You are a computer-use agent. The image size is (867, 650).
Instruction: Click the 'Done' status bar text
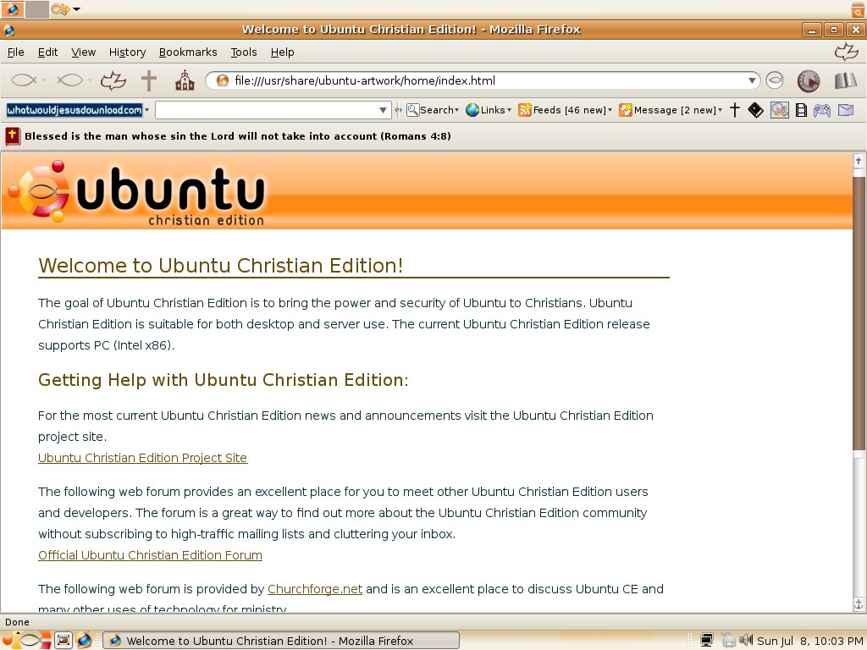[17, 622]
